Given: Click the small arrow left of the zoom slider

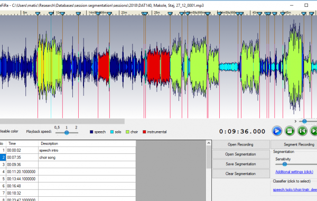Looking at the screenshot, I should [x=295, y=121].
